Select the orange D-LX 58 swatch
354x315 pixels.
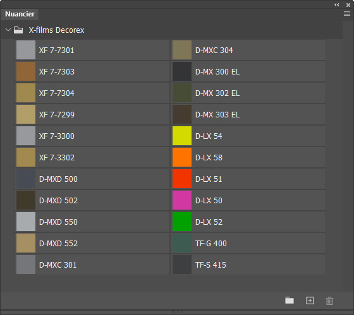[x=182, y=157]
